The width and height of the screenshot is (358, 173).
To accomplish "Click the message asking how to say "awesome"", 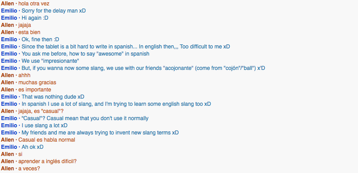I will tap(85, 54).
